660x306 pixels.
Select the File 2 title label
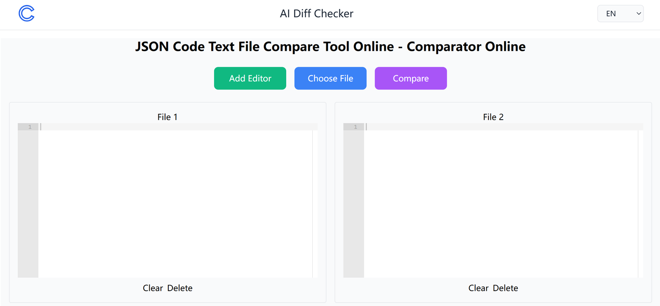coord(493,117)
